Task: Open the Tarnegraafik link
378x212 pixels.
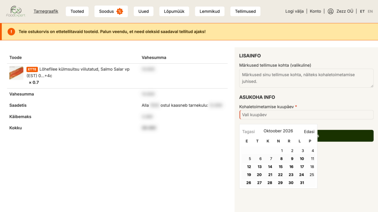Action: pos(46,11)
